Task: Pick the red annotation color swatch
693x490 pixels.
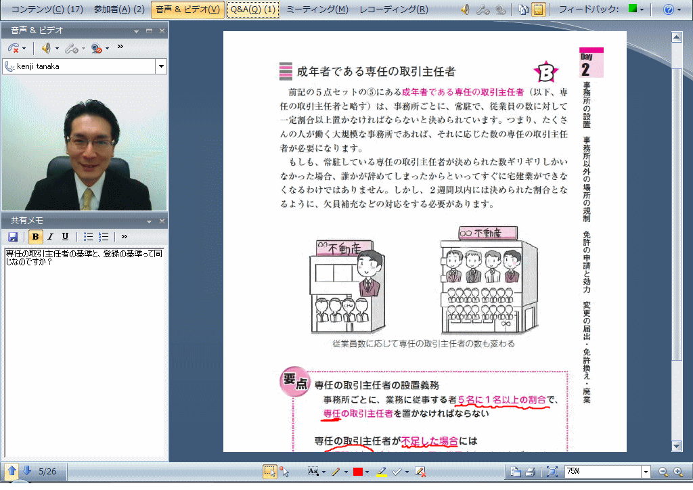Action: [x=358, y=472]
